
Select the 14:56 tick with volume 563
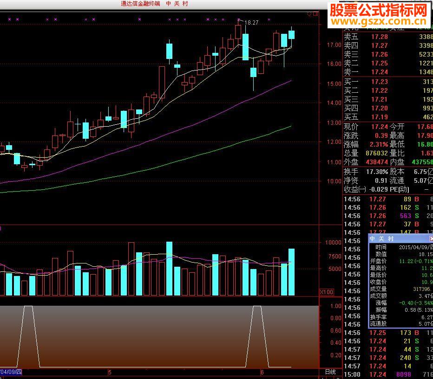(388, 216)
